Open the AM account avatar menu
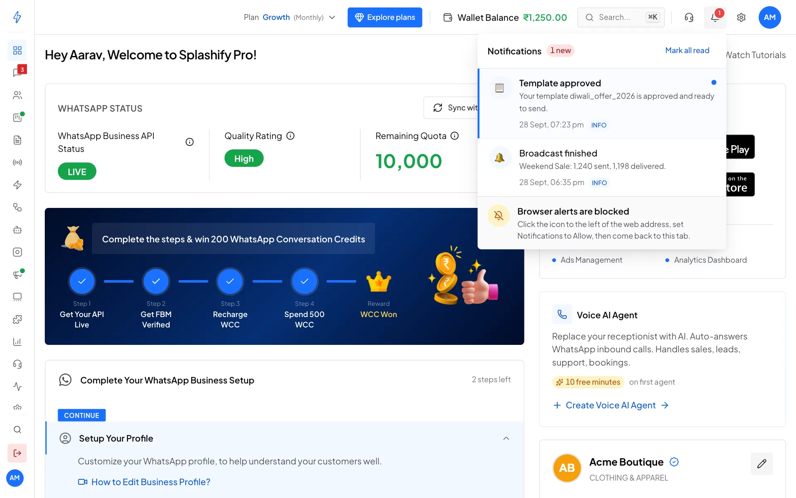This screenshot has width=796, height=498. 769,17
